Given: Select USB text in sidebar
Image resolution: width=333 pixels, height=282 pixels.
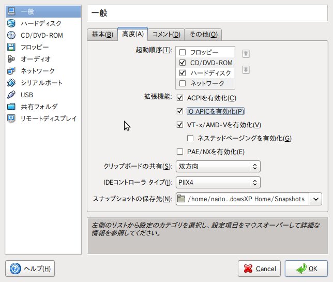Looking at the screenshot, I should pyautogui.click(x=27, y=95).
